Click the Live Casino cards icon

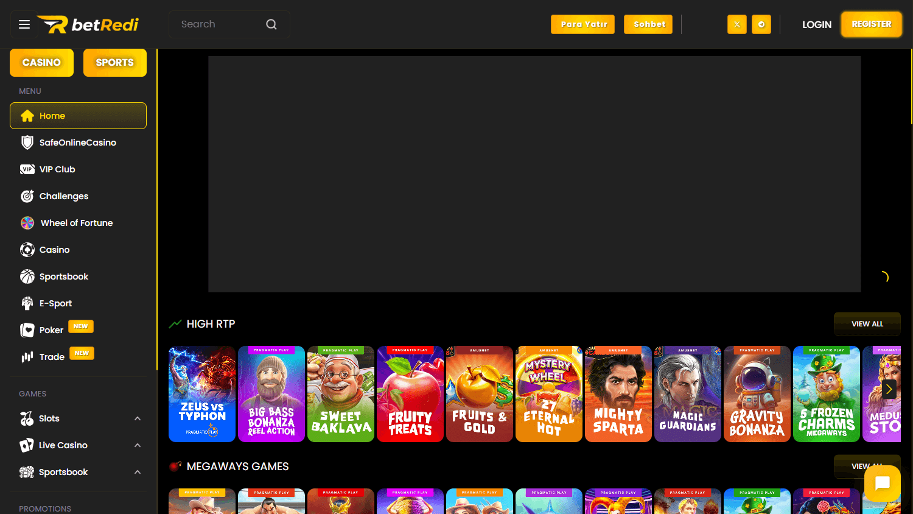(27, 445)
